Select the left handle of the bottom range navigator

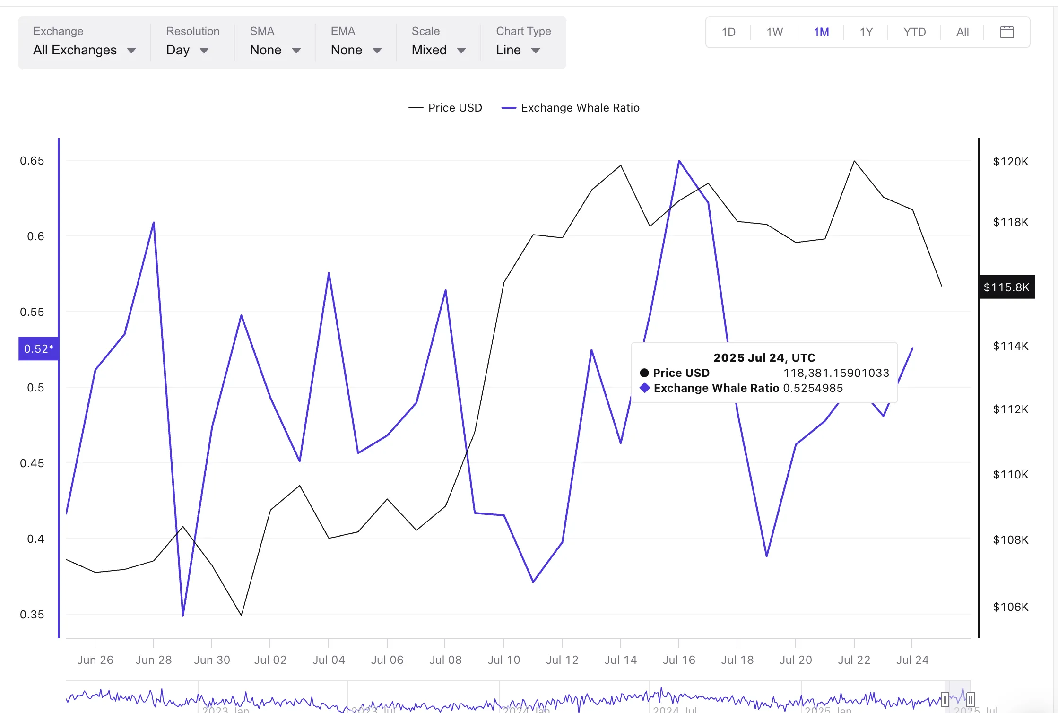coord(945,699)
